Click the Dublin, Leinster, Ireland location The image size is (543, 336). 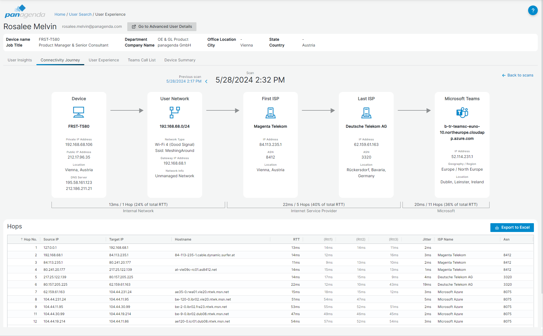(462, 182)
